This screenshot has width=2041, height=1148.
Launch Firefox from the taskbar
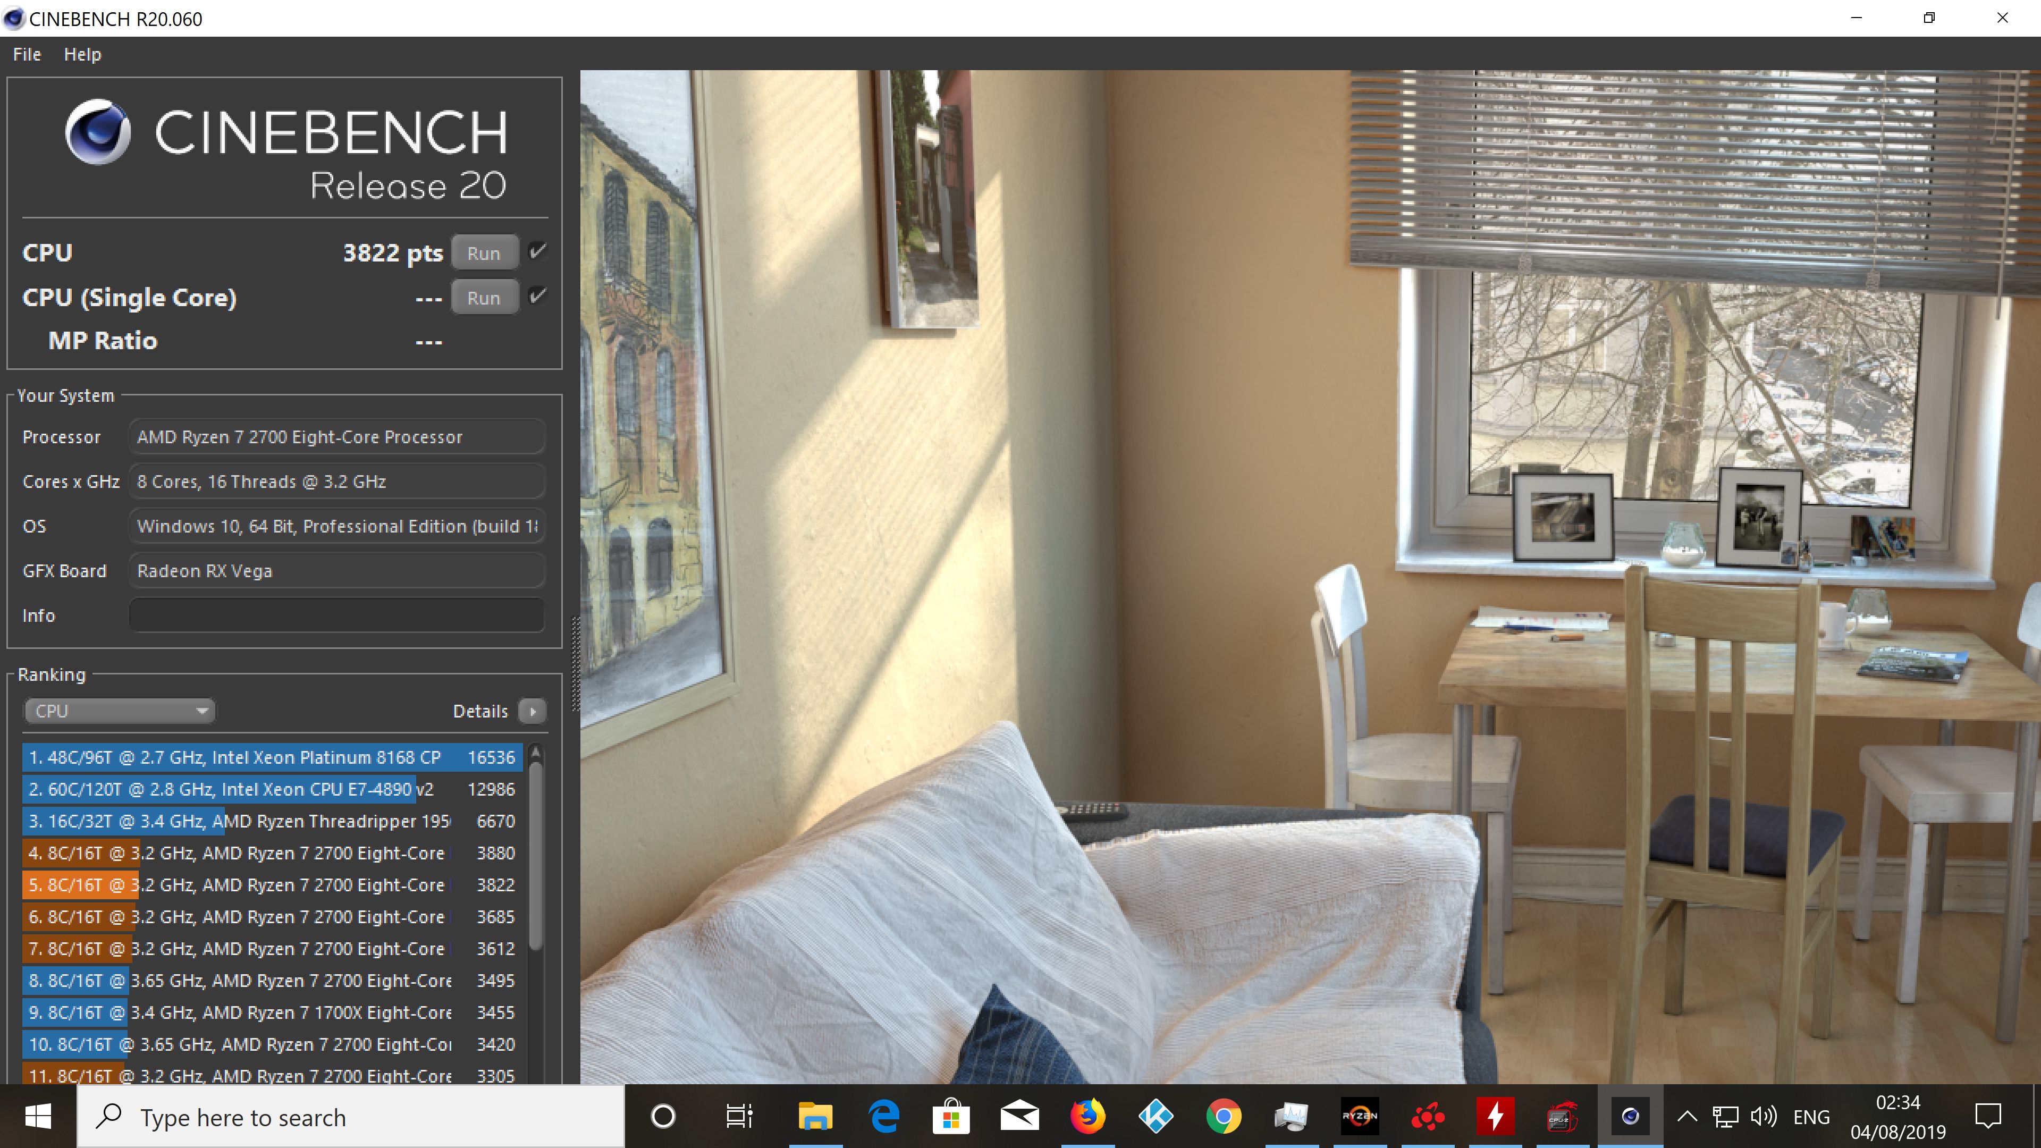tap(1088, 1116)
